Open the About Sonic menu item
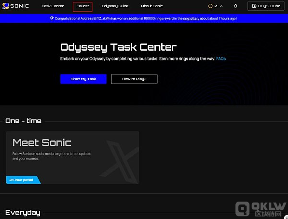The width and height of the screenshot is (288, 219). [x=152, y=6]
